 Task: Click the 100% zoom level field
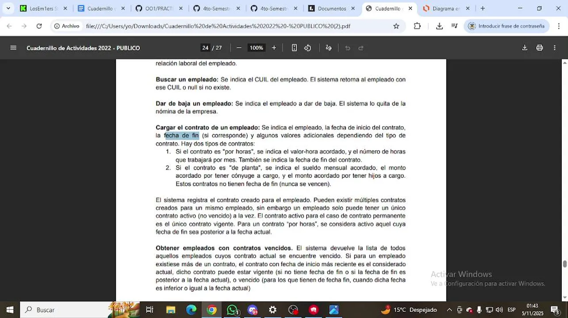point(257,48)
